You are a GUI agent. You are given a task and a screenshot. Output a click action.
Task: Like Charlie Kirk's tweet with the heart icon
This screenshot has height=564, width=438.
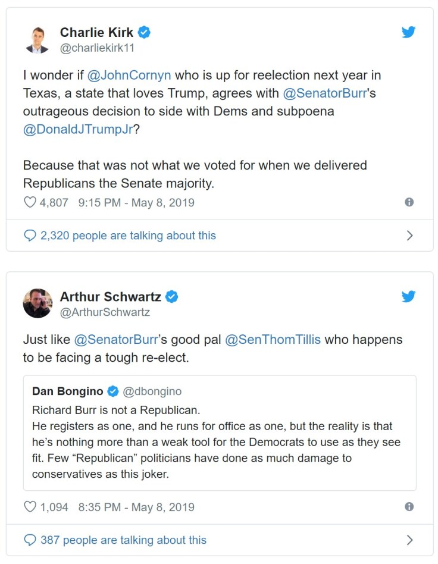(x=30, y=202)
